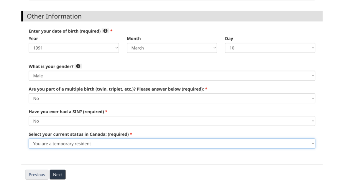345x183 pixels.
Task: Click the Other Information section header
Action: click(54, 16)
